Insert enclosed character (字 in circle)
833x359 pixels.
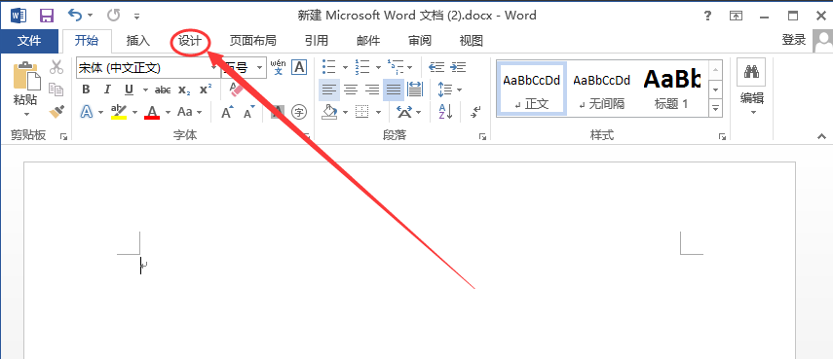[x=300, y=112]
